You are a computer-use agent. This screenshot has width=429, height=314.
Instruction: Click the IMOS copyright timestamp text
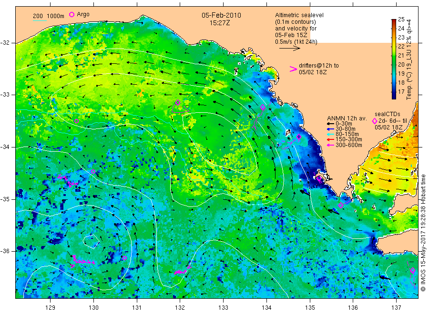tap(423, 233)
